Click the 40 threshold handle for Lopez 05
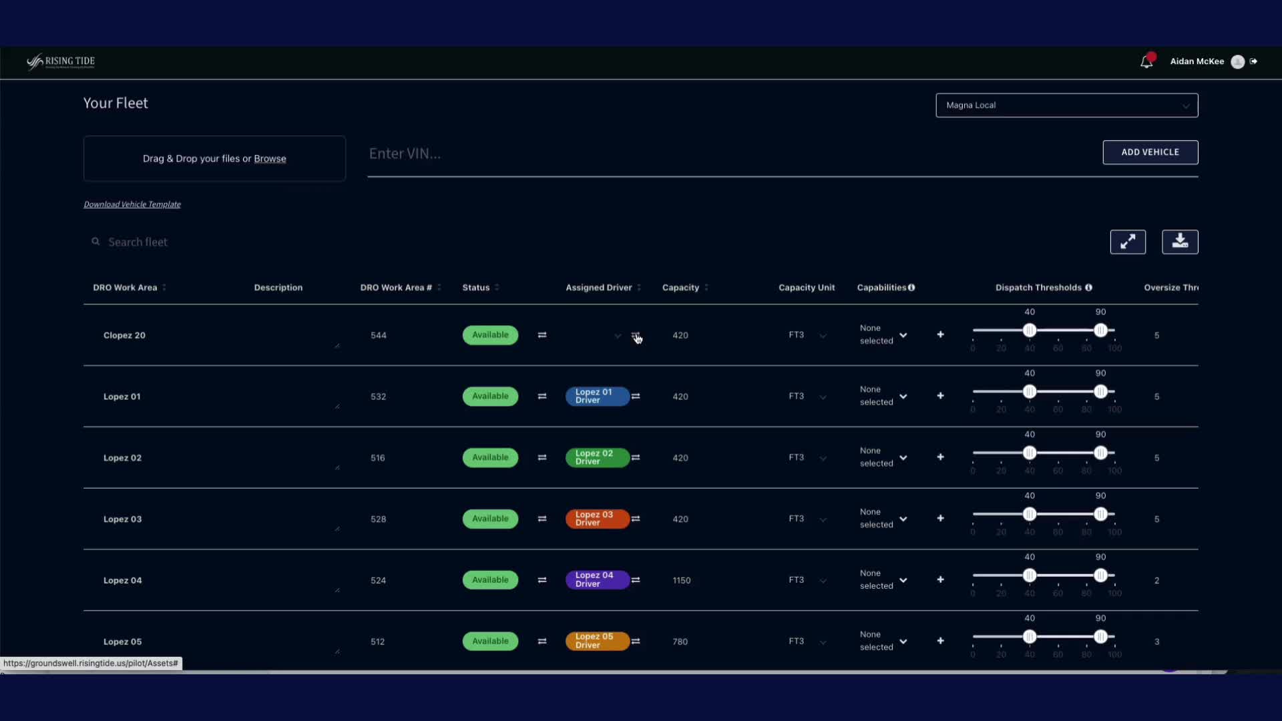1282x721 pixels. [x=1030, y=636]
